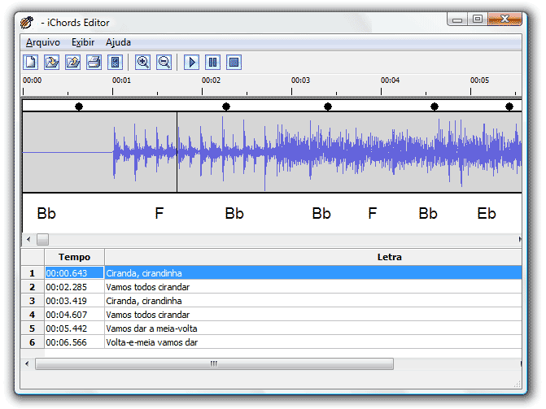Open the Ajuda menu
Screen dimensions: 546x409
[x=118, y=42]
